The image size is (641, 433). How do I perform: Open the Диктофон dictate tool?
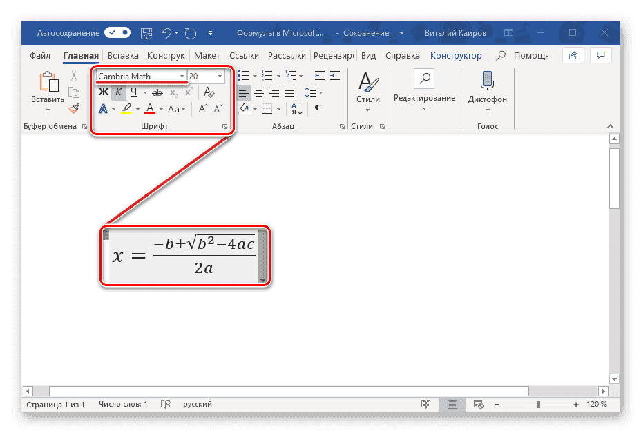(487, 90)
